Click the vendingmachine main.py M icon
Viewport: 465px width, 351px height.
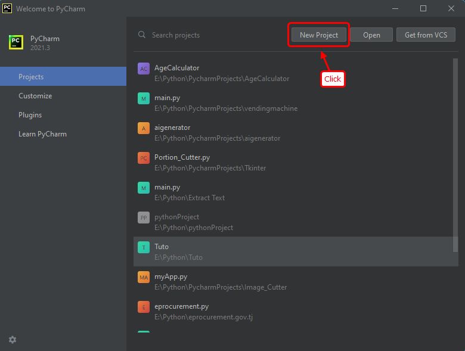point(144,98)
